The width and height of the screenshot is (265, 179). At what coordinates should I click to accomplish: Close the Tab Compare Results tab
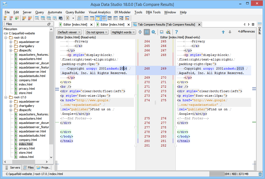[199, 25]
